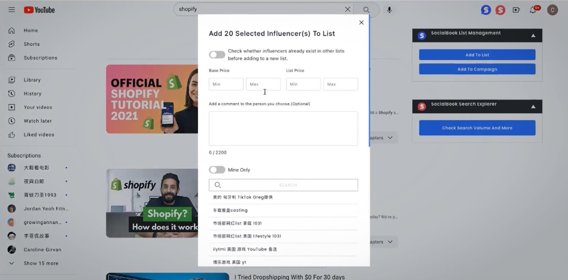Click the Create video icon

(516, 10)
